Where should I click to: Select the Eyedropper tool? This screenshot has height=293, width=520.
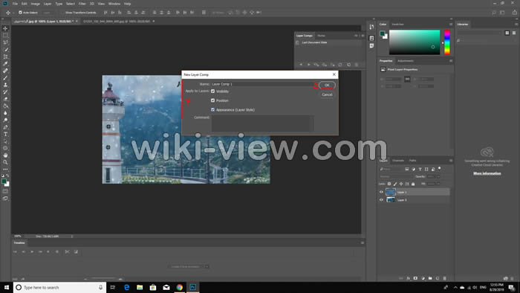5,64
